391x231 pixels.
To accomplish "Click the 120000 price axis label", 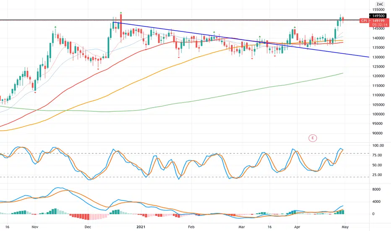I will pos(378,76).
